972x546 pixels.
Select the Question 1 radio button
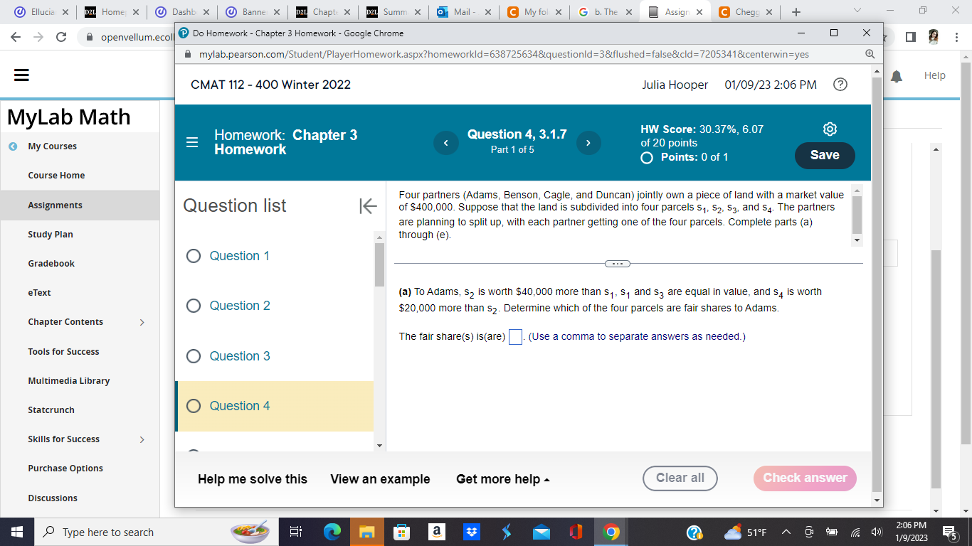point(194,256)
